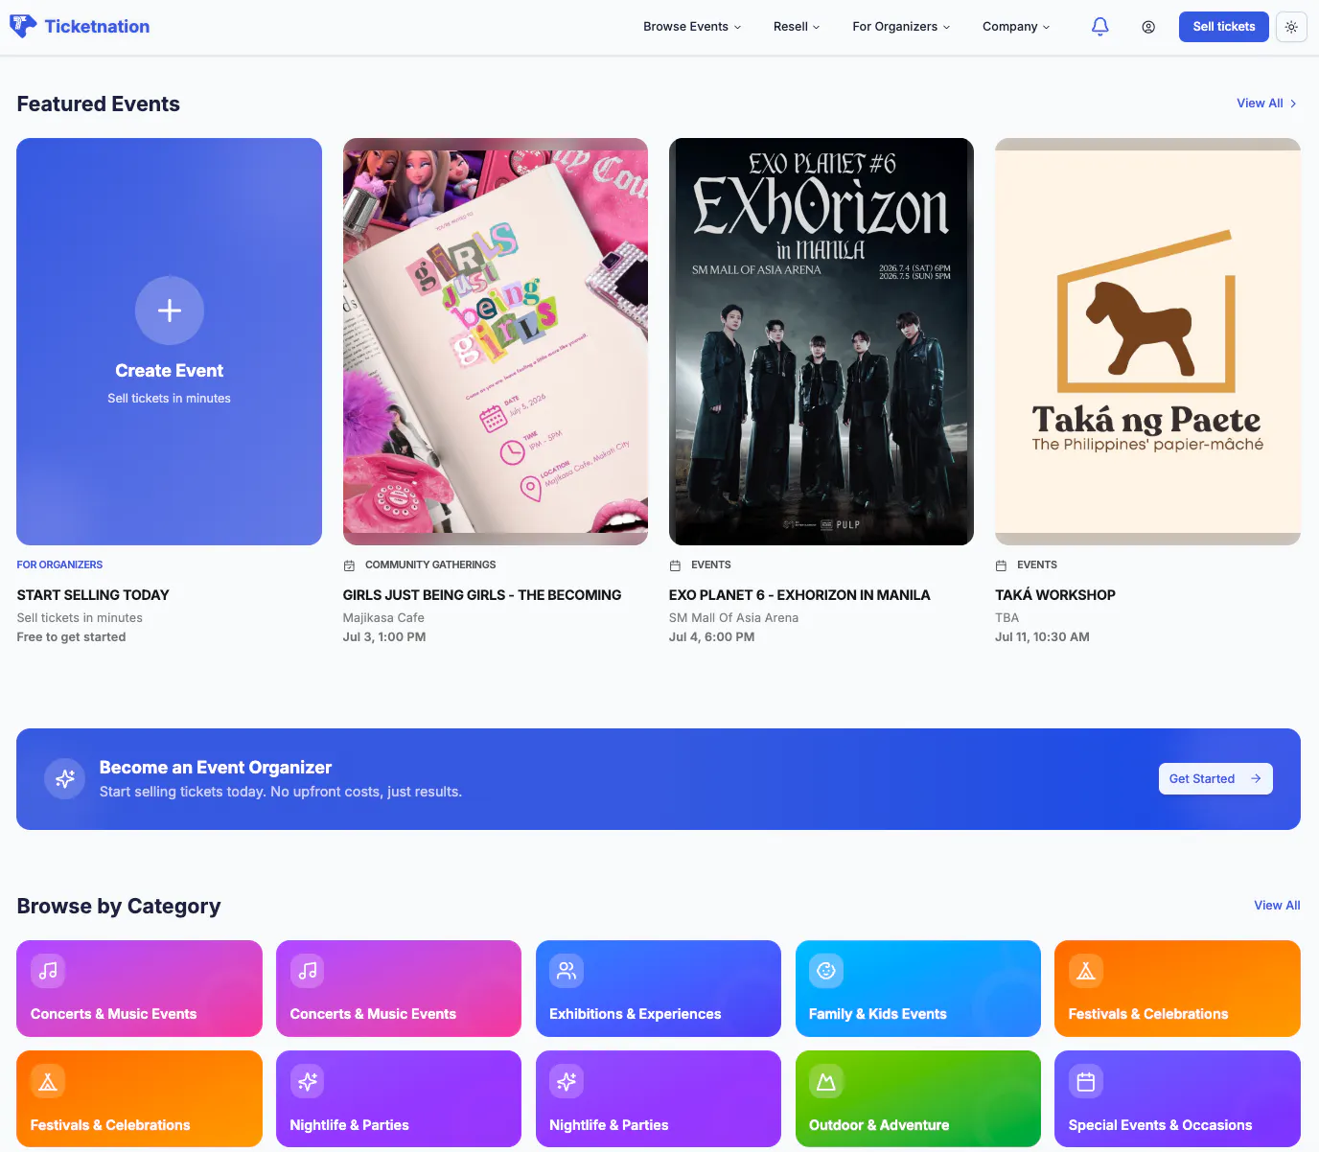
Task: Click the Ticketnation logo icon
Action: tap(23, 26)
